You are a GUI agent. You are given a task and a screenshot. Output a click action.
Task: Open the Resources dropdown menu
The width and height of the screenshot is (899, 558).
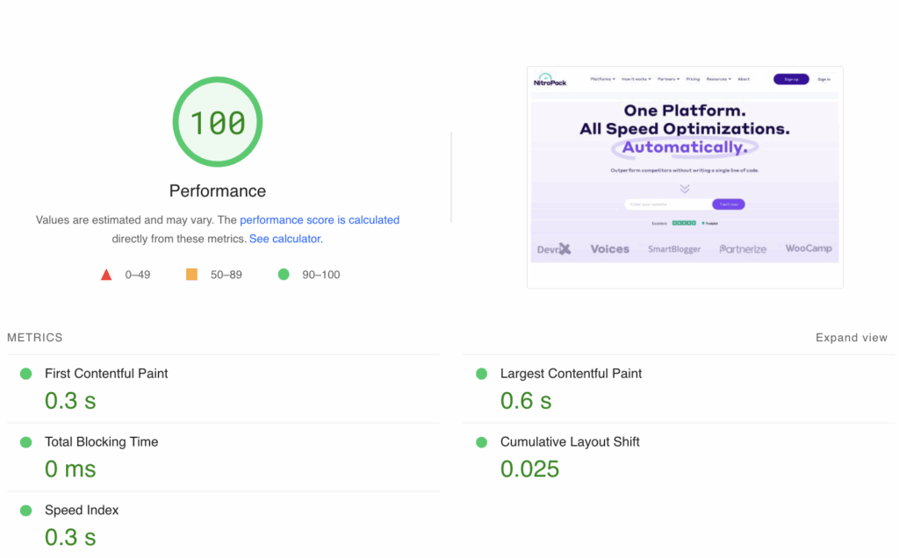[x=718, y=79]
